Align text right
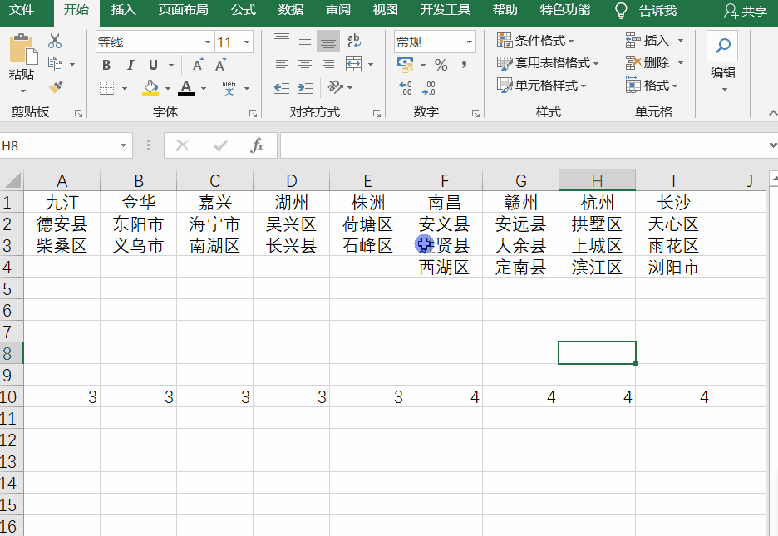 click(328, 64)
